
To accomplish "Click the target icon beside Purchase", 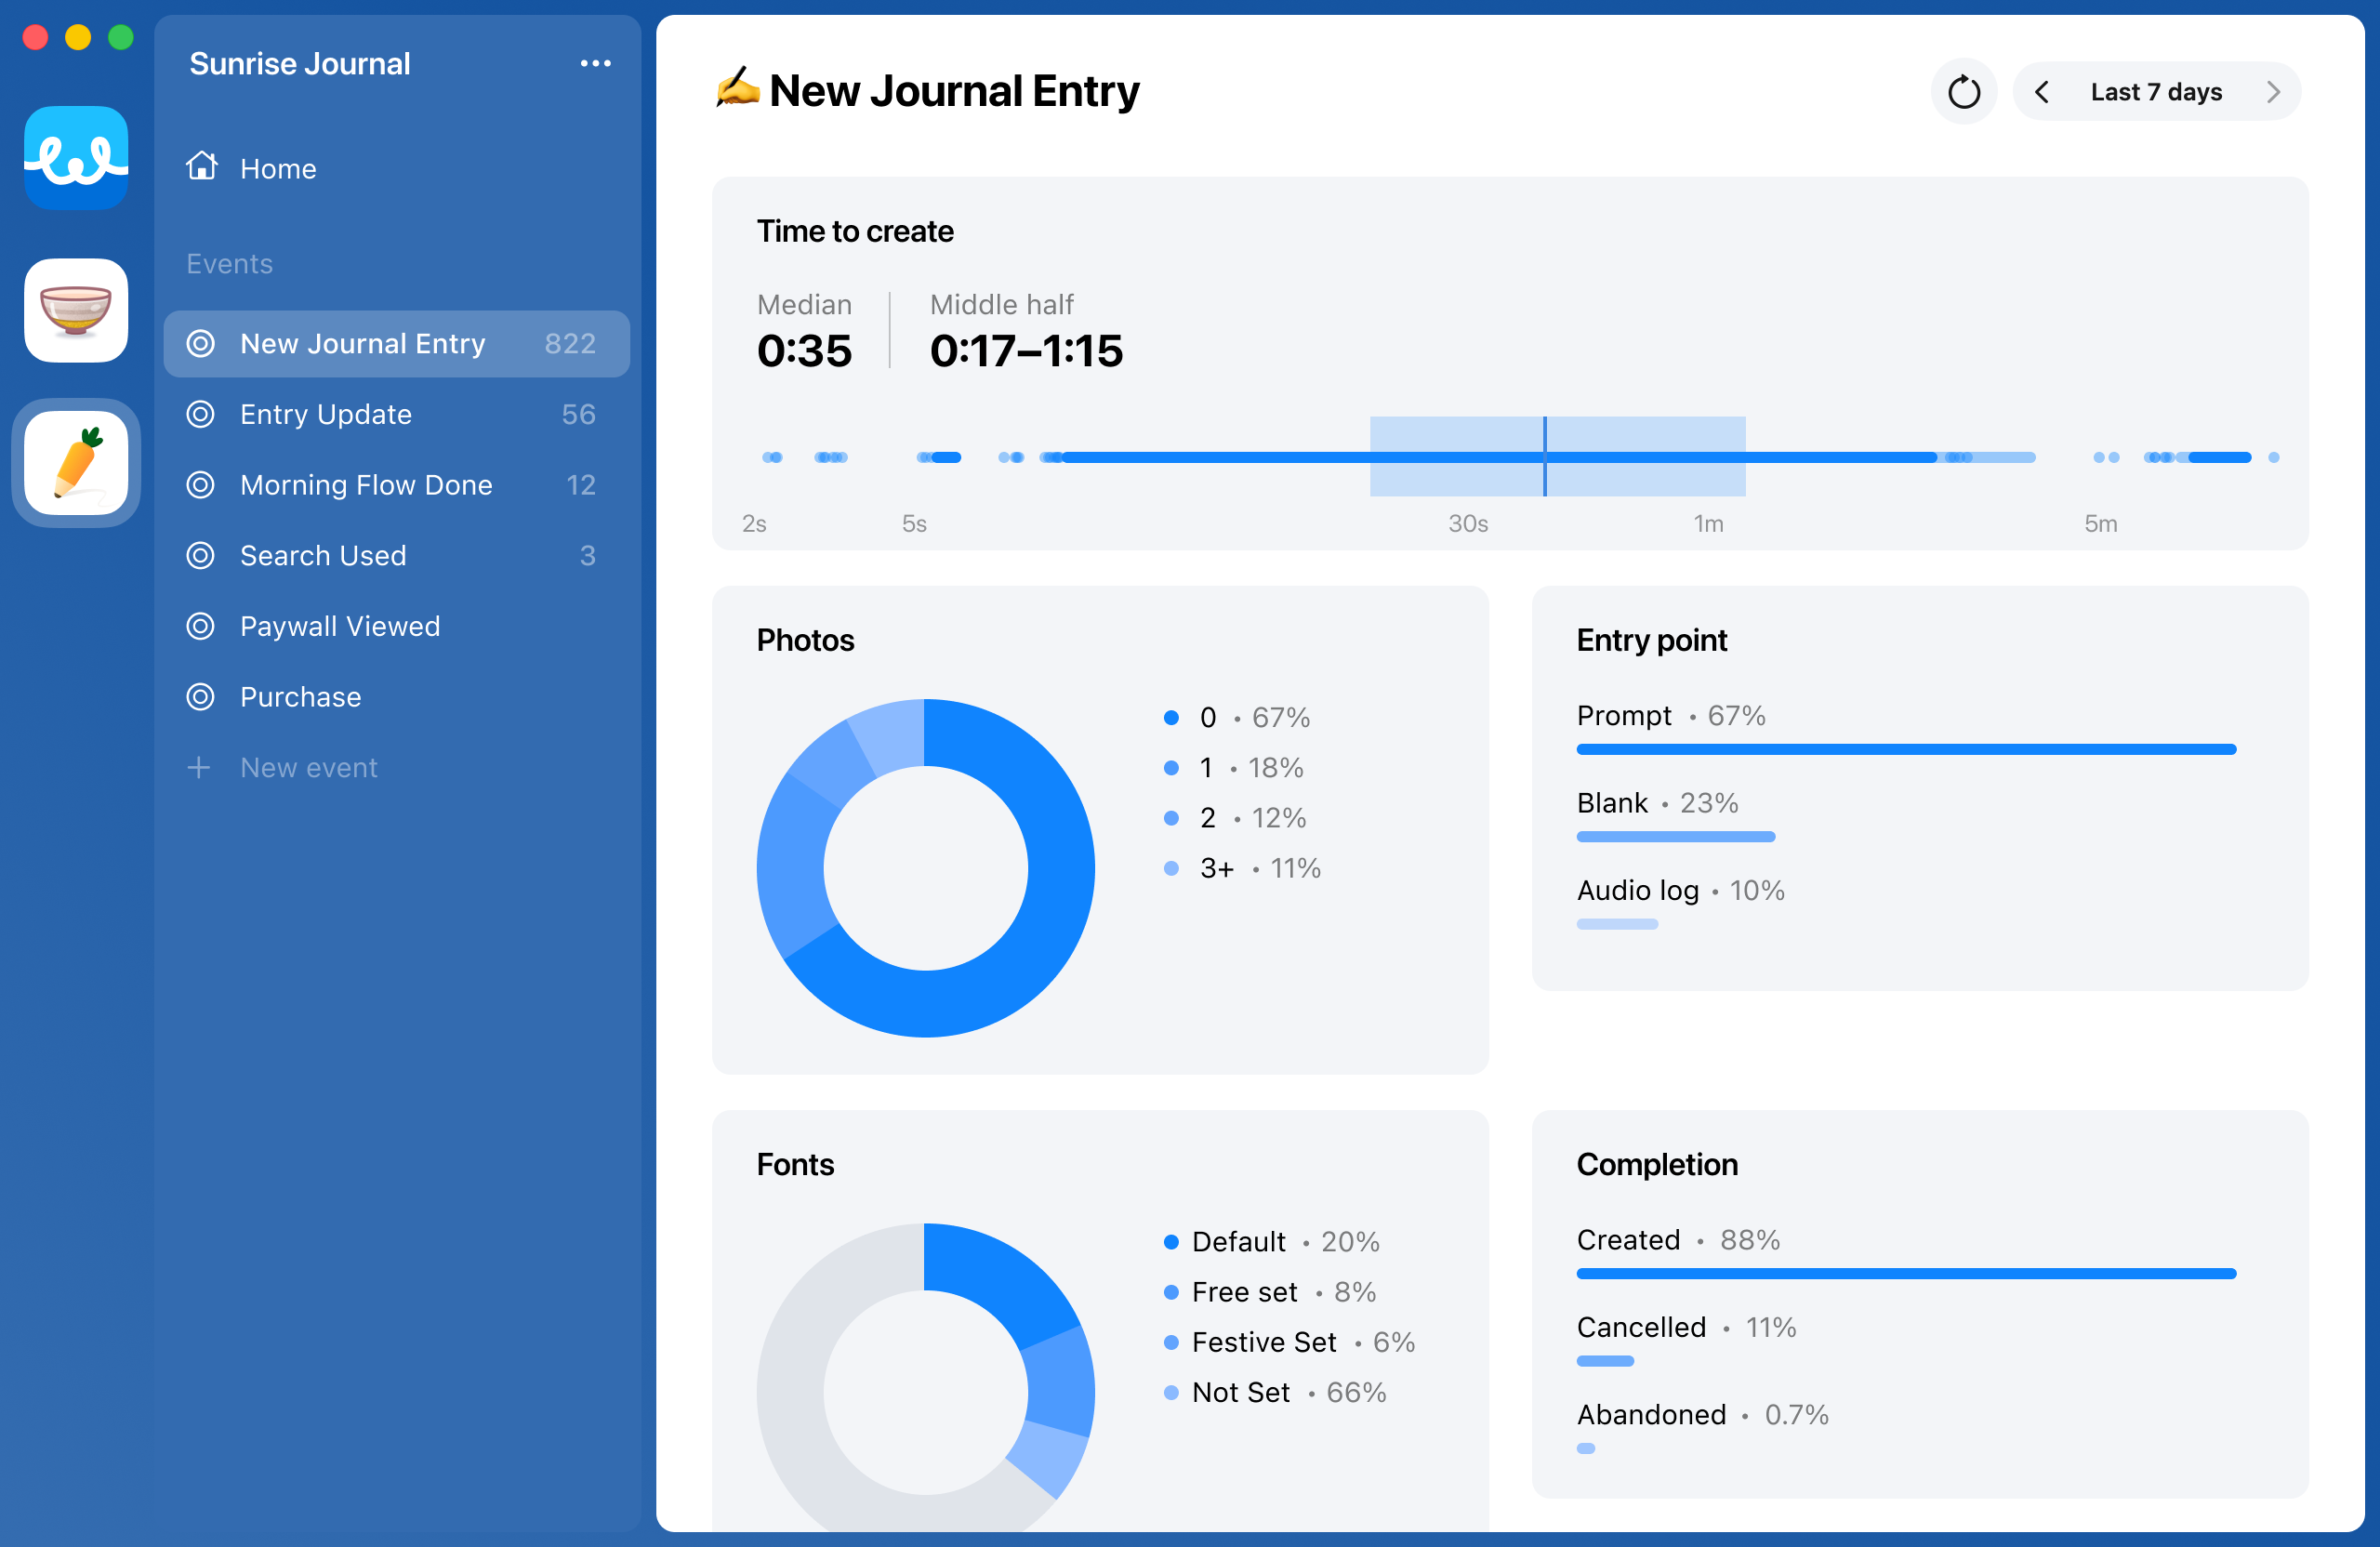I will 201,696.
